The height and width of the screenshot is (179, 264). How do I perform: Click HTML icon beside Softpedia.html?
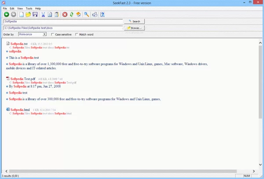(8, 109)
